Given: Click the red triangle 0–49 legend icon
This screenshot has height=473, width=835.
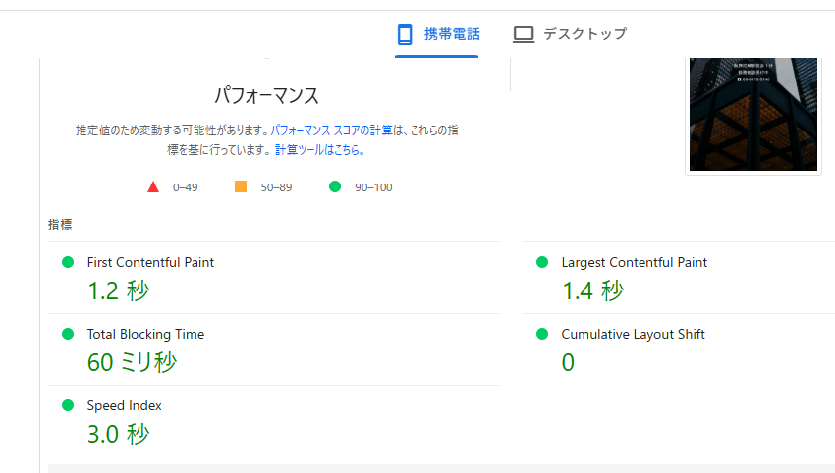Looking at the screenshot, I should pyautogui.click(x=152, y=187).
